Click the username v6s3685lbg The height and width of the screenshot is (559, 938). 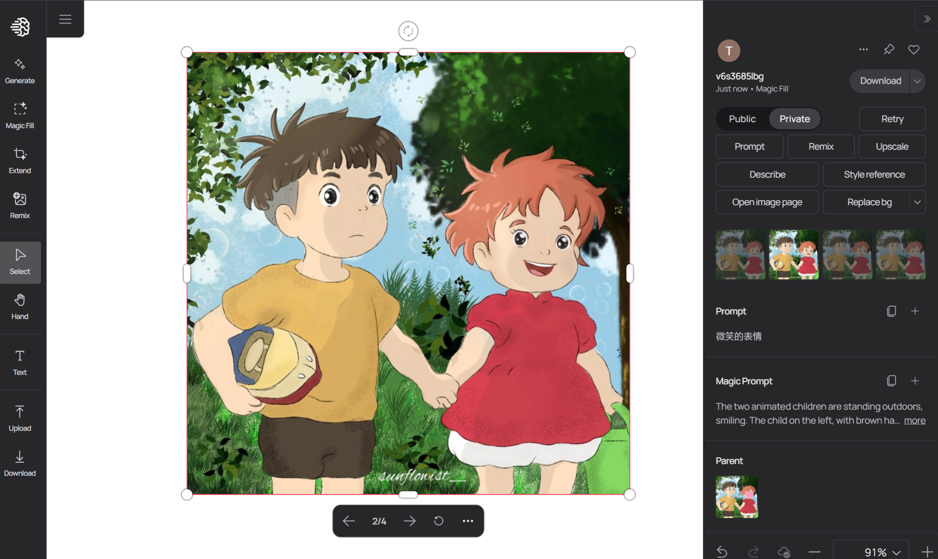click(x=739, y=76)
